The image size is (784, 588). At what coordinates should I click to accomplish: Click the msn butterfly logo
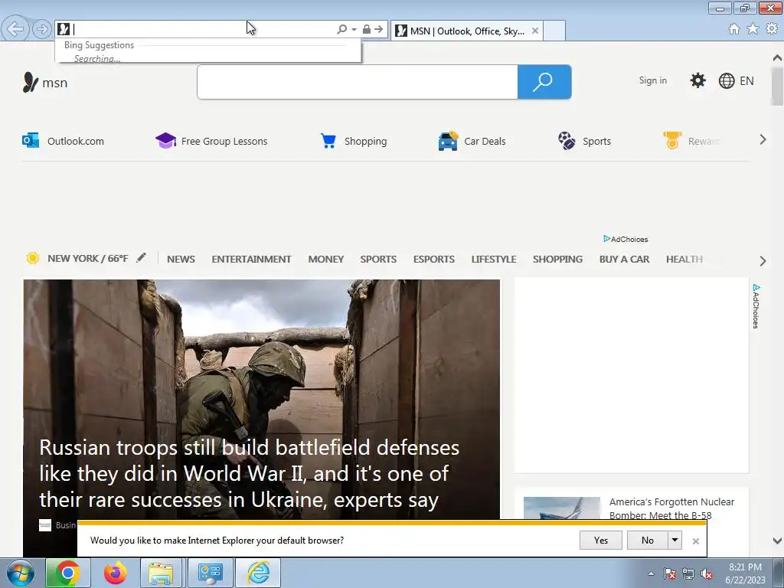click(x=31, y=82)
